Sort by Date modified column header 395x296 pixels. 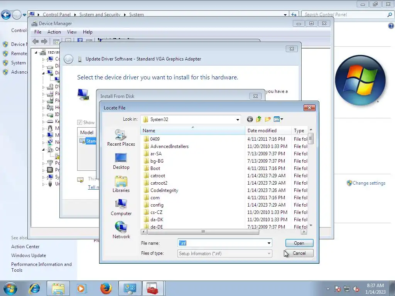point(268,131)
